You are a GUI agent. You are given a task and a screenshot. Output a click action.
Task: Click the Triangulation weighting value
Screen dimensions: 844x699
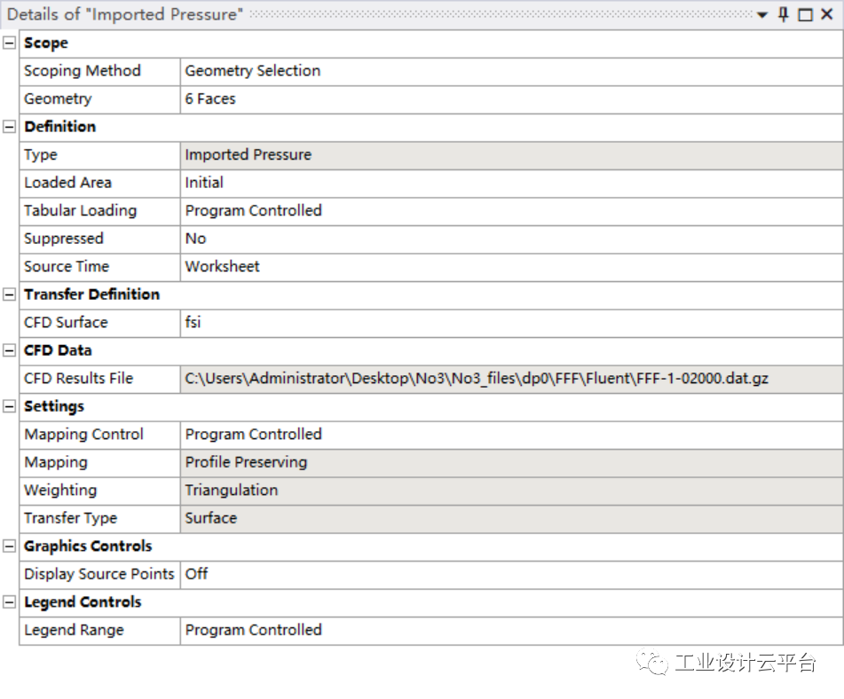(511, 491)
